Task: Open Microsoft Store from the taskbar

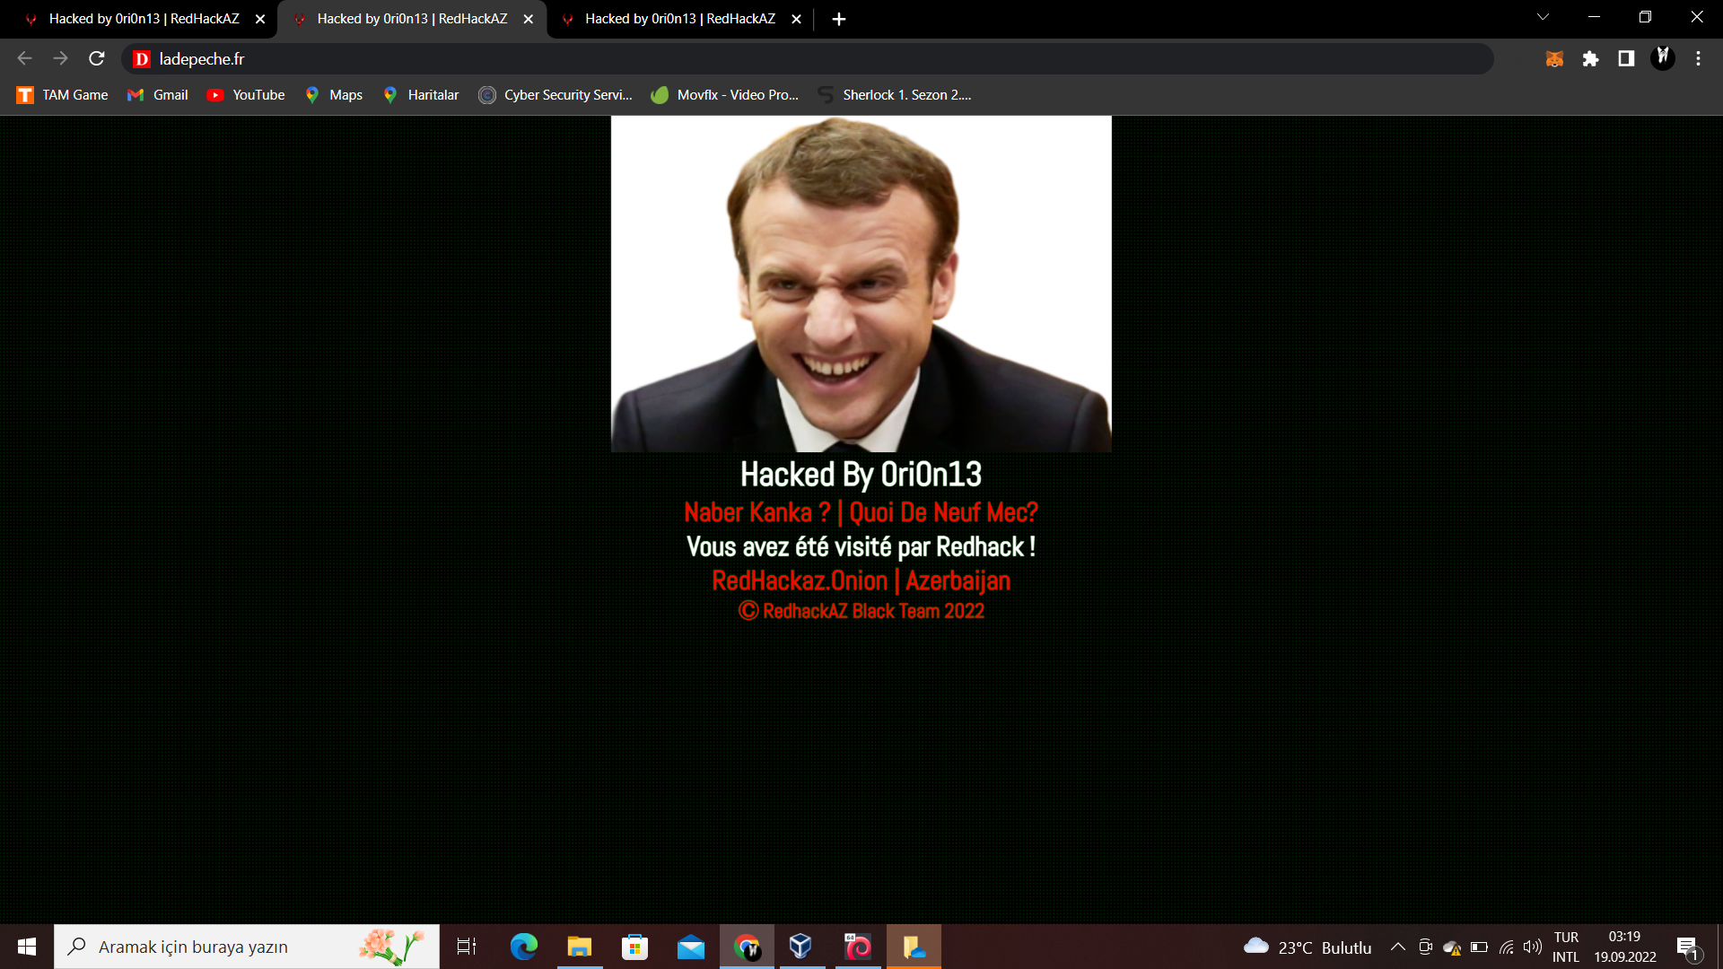Action: pyautogui.click(x=635, y=947)
